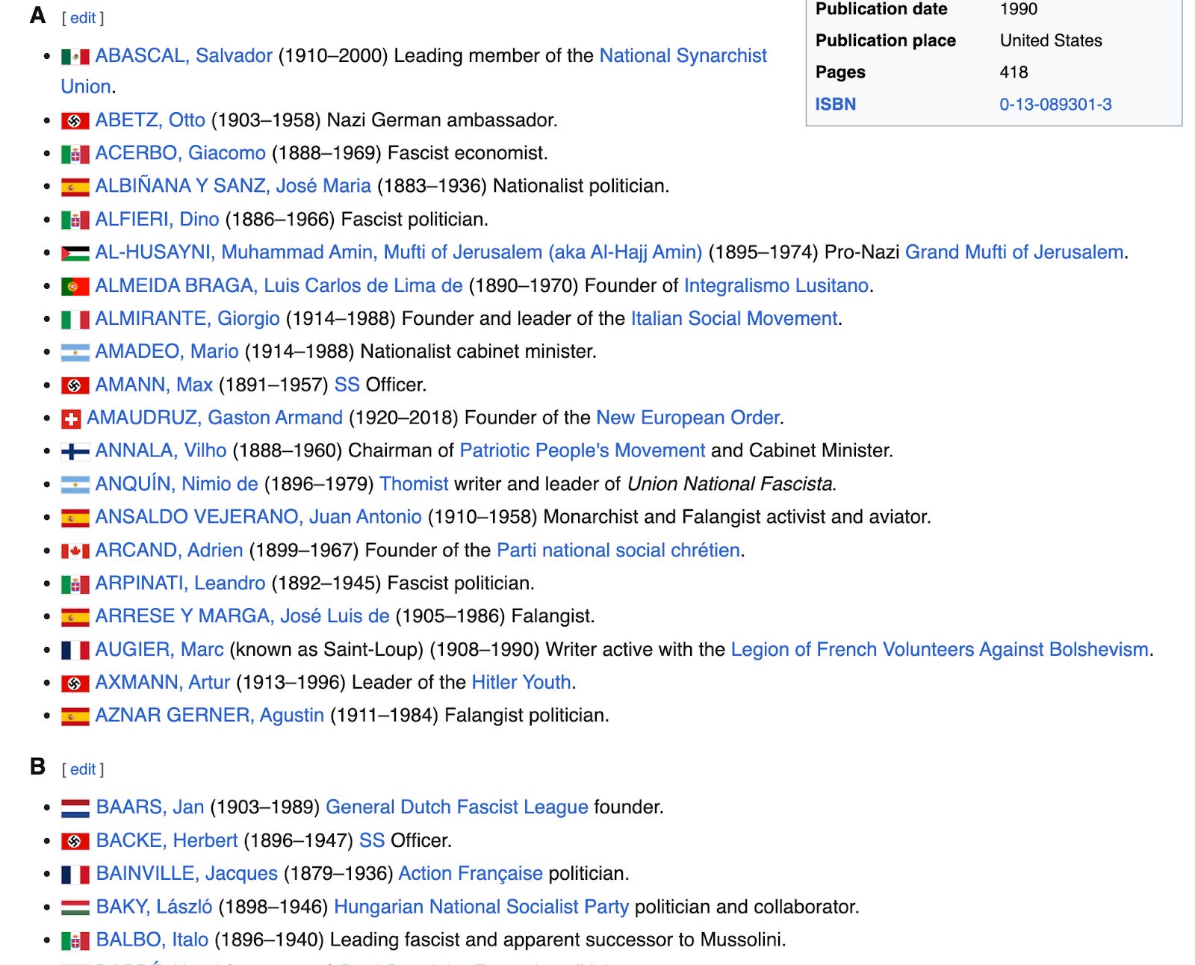Click the Spanish flag beside ALBIÑANA Y SANZ
1195x965 pixels.
[x=75, y=187]
